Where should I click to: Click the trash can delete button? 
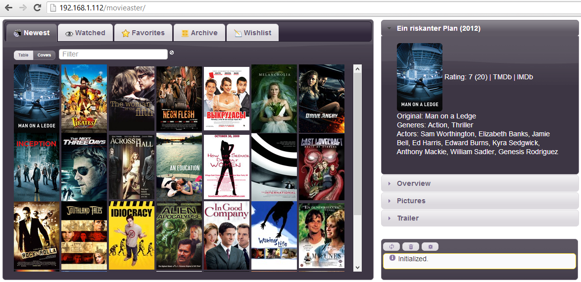pos(411,246)
